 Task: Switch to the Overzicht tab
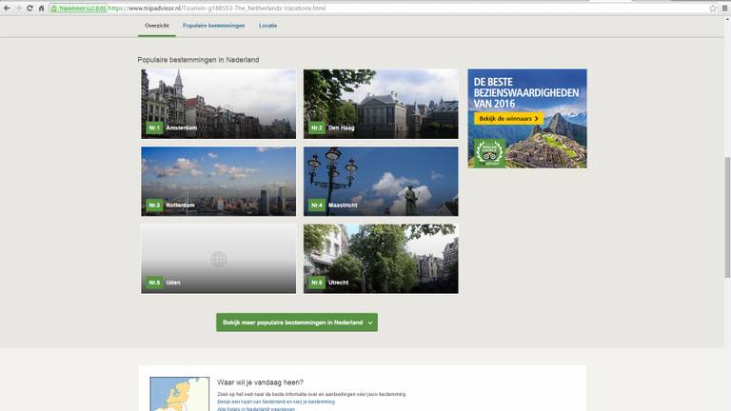click(x=157, y=26)
